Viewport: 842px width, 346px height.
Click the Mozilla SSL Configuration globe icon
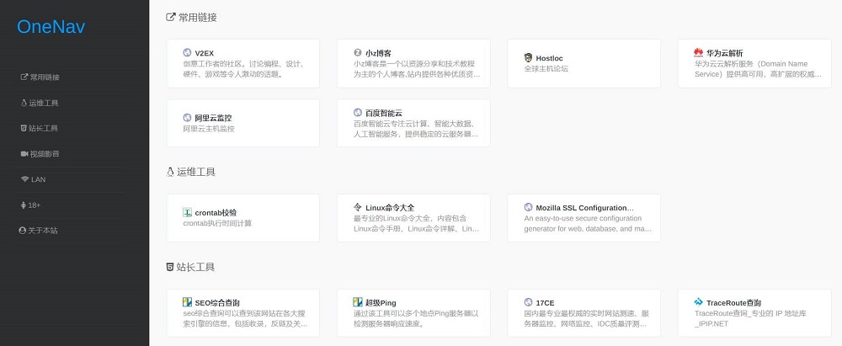pos(529,207)
